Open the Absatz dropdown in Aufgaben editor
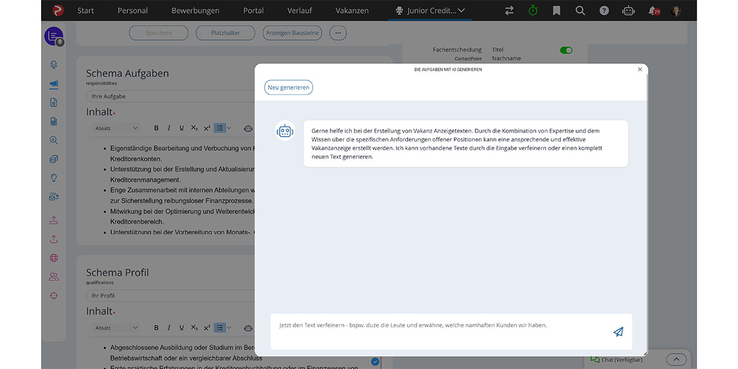The width and height of the screenshot is (738, 369). [116, 128]
